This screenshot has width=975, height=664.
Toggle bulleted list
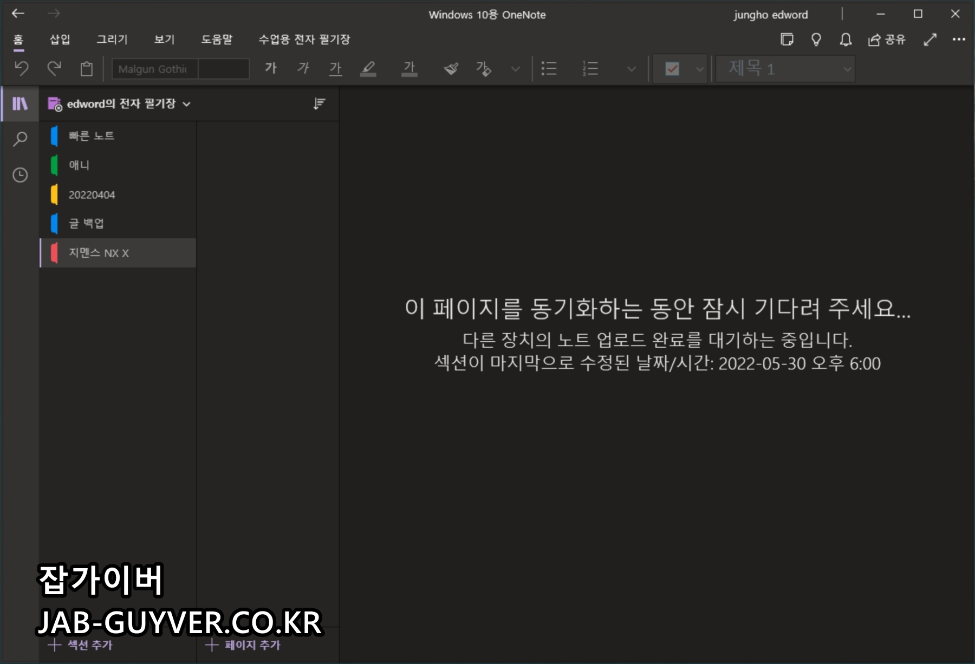coord(549,68)
